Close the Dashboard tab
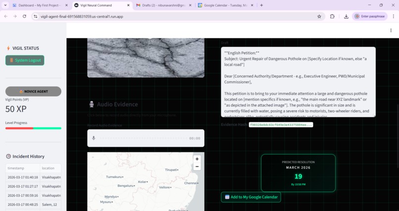The height and width of the screenshot is (211, 399). [66, 5]
